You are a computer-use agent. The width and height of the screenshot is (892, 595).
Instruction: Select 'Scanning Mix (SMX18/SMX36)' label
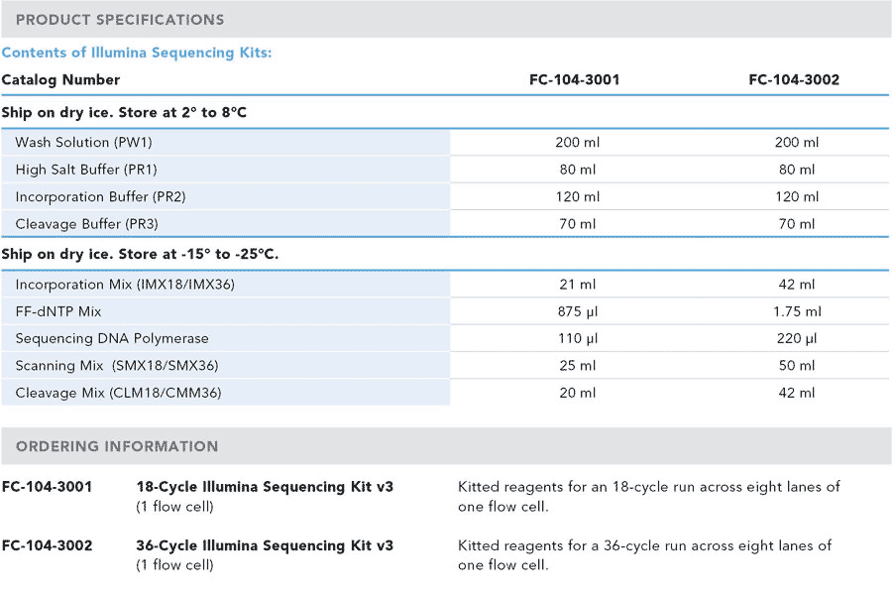tap(117, 366)
